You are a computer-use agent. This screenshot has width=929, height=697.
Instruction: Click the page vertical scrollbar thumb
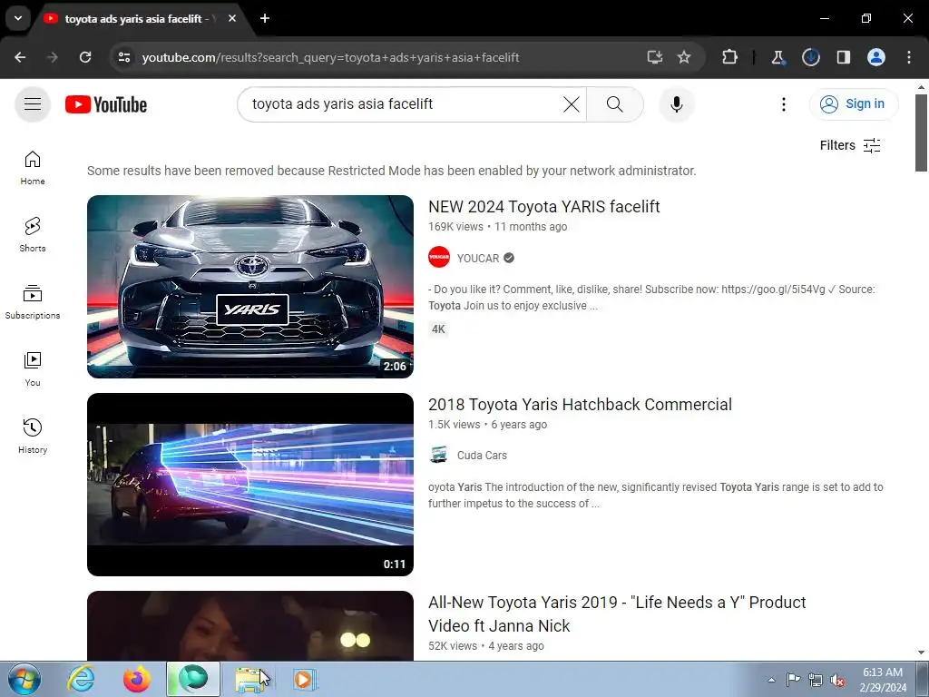click(x=921, y=133)
